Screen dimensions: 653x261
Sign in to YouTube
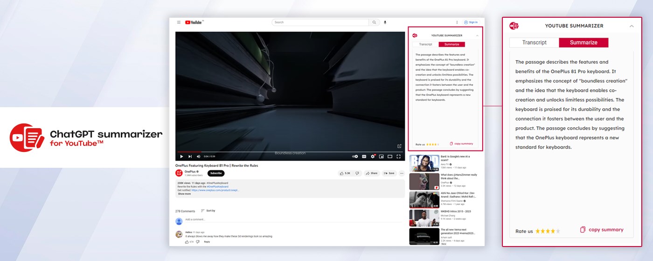471,22
